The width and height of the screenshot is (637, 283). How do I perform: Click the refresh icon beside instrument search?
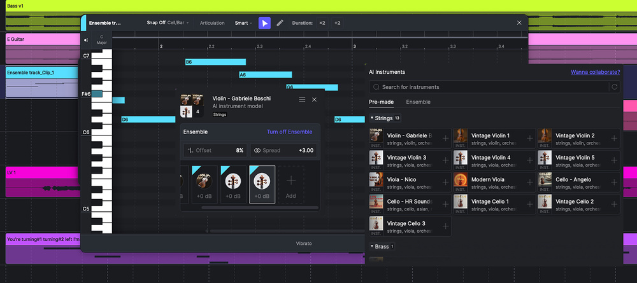[x=615, y=87]
